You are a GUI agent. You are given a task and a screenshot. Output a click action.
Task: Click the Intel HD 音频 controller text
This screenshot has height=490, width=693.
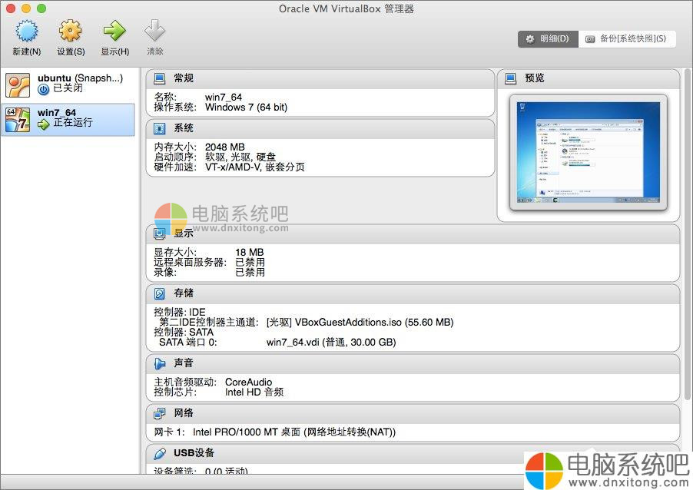point(254,392)
